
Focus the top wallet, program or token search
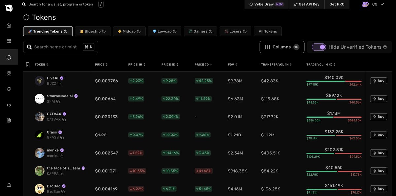(x=61, y=4)
